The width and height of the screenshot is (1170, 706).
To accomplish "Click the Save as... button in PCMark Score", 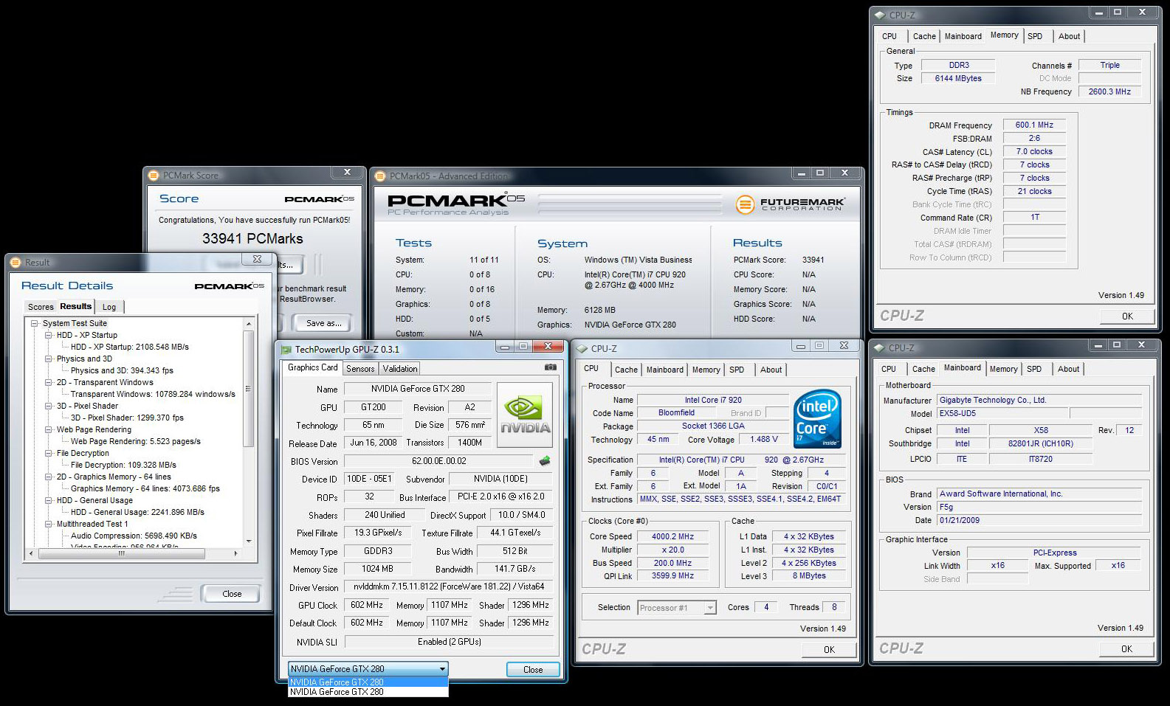I will (323, 323).
